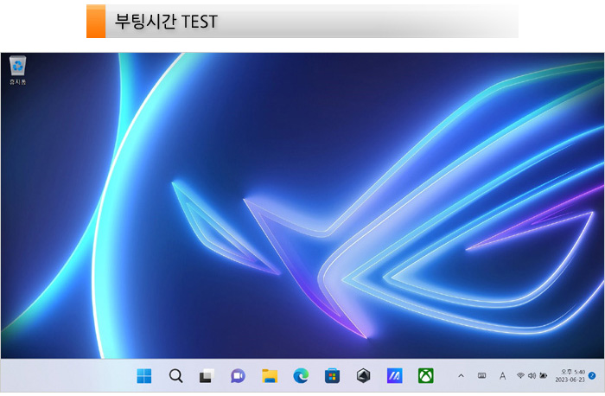The width and height of the screenshot is (605, 396).
Task: Open File Explorer from the taskbar
Action: 270,375
